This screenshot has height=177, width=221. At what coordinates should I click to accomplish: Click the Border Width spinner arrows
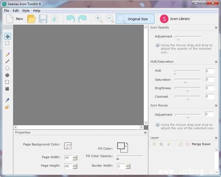coord(128,166)
